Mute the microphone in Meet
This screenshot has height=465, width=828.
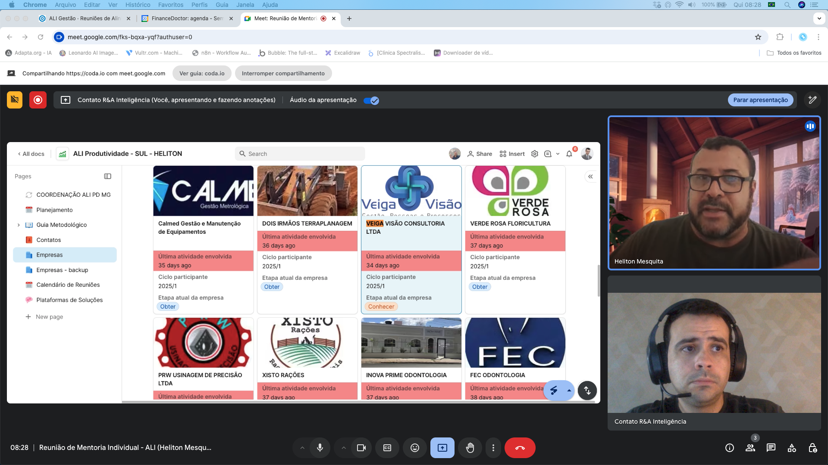tap(320, 448)
